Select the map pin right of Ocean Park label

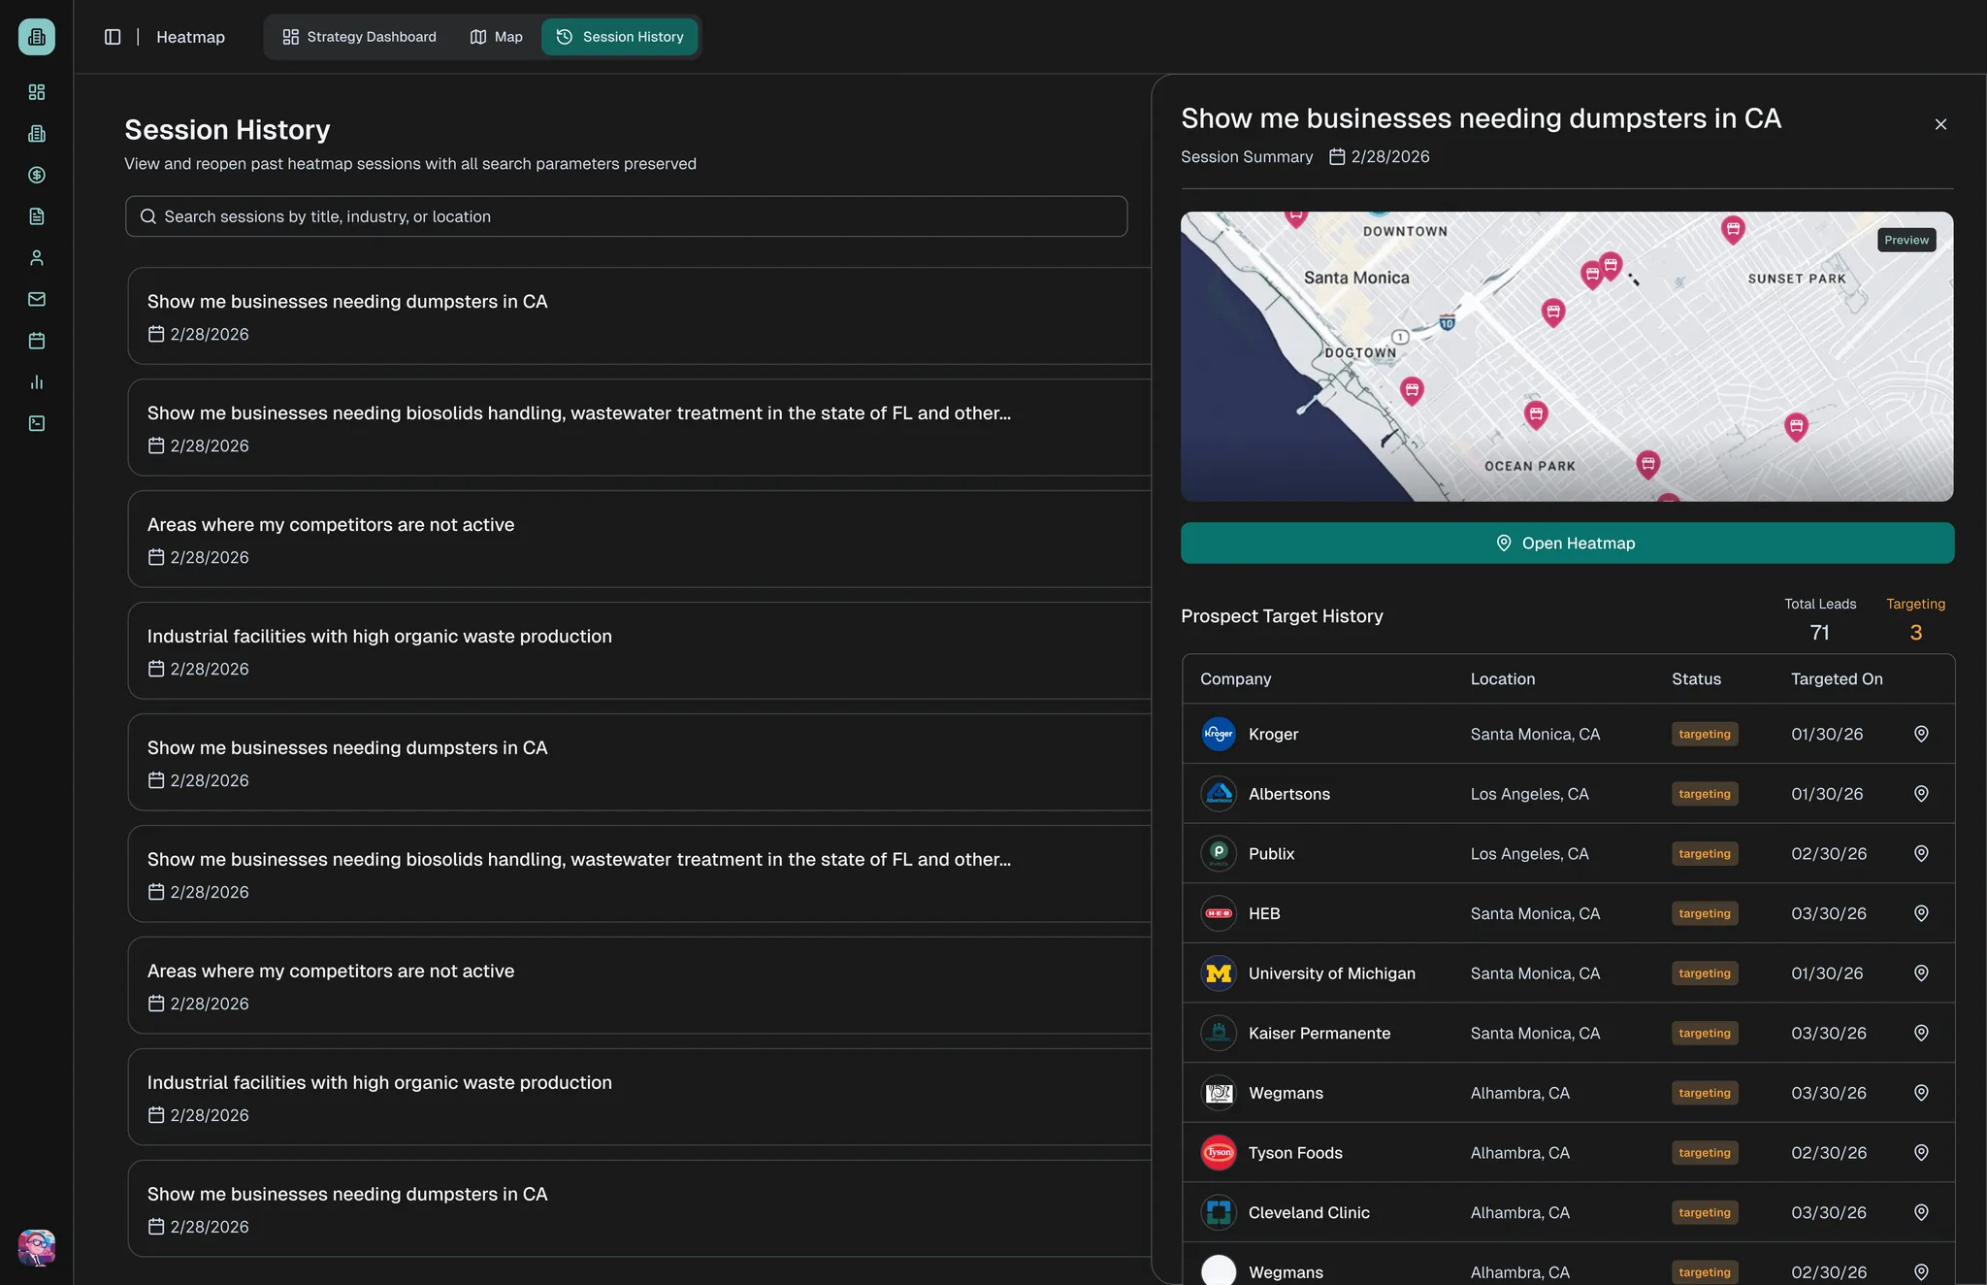pyautogui.click(x=1647, y=465)
